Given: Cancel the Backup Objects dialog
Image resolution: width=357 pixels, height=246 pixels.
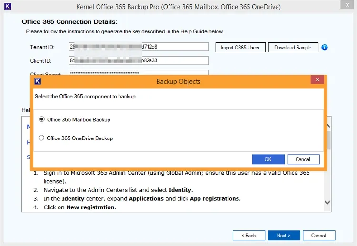Looking at the screenshot, I should click(303, 159).
